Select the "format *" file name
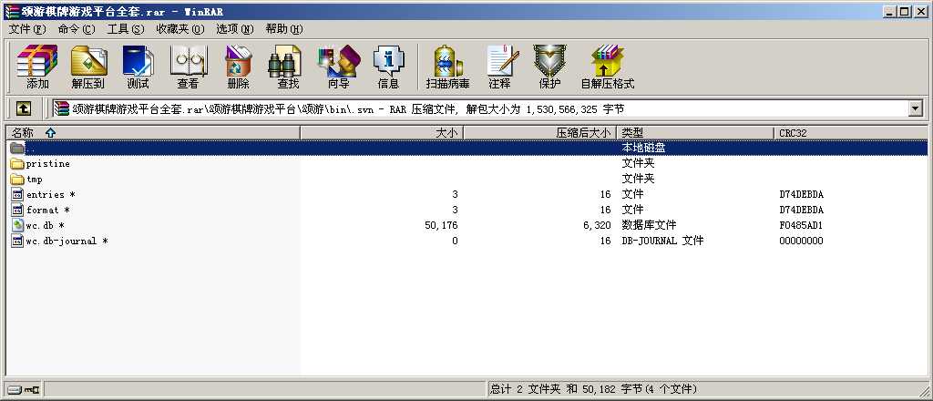 48,210
